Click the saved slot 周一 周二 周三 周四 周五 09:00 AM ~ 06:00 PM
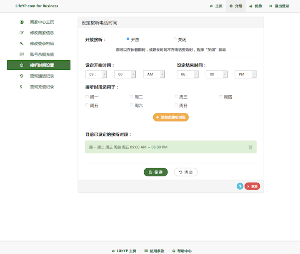300x254 pixels. pyautogui.click(x=171, y=147)
